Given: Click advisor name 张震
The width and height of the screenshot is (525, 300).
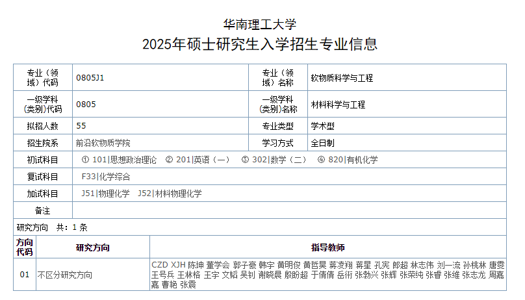Looking at the screenshot, I should 188,284.
